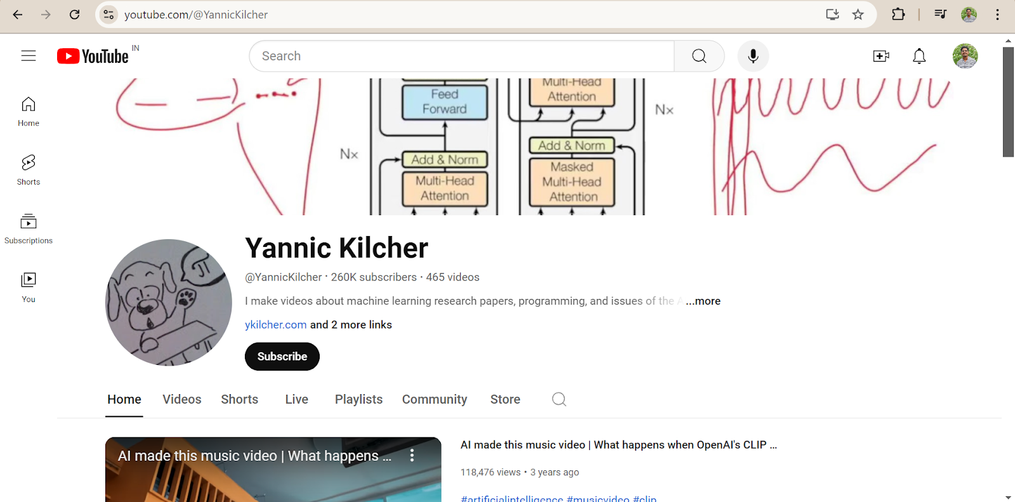Open ykilcher.com link

[276, 324]
